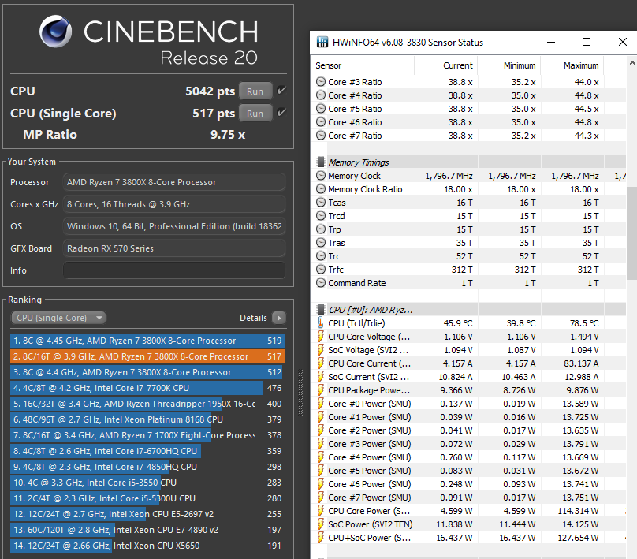Click the Core #0 Power lightning icon
The image size is (637, 559).
[321, 404]
